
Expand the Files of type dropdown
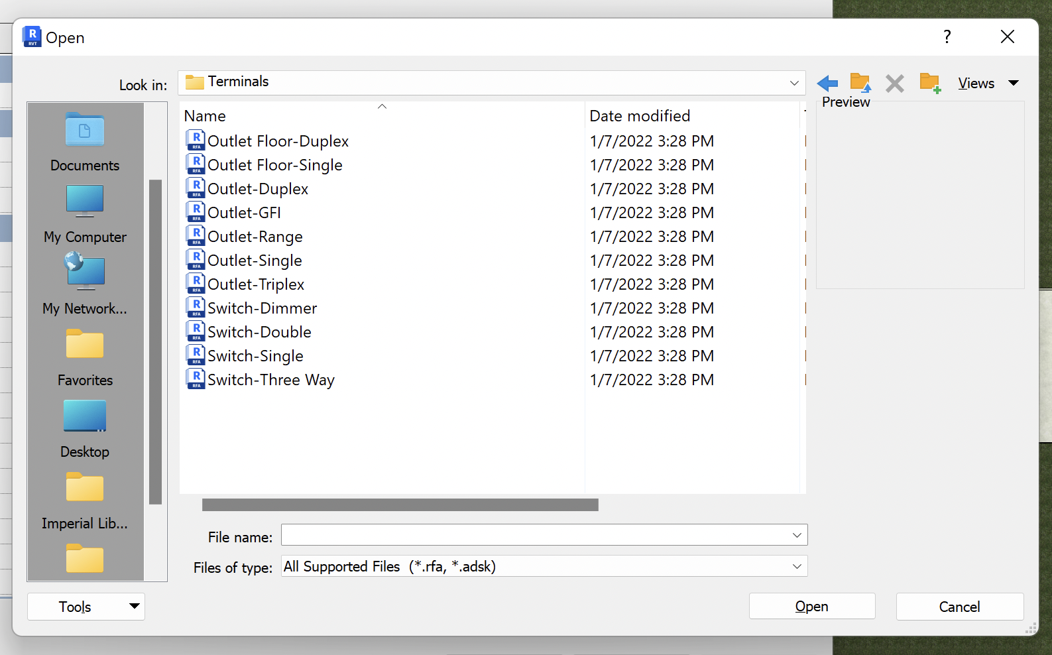pos(797,566)
